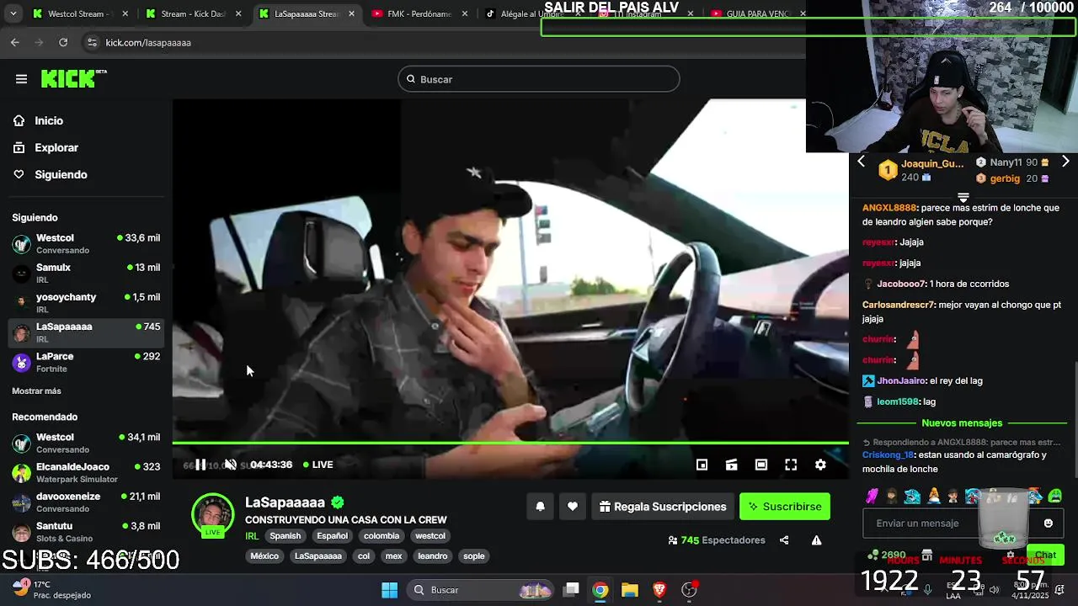Click the verified badge next to LaSapaaaaa
Viewport: 1078px width, 606px height.
click(338, 502)
